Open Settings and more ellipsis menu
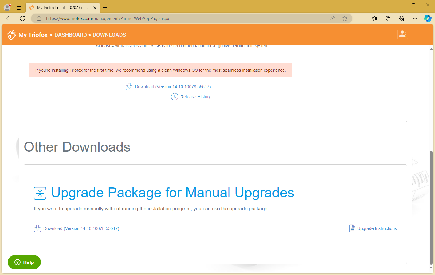Image resolution: width=435 pixels, height=275 pixels. [415, 18]
